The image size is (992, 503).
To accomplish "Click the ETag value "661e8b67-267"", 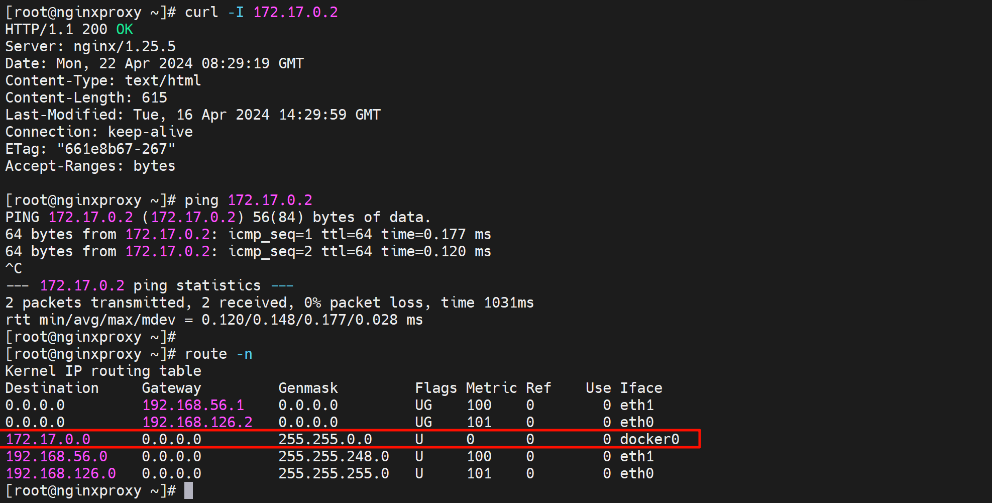I will click(x=116, y=149).
